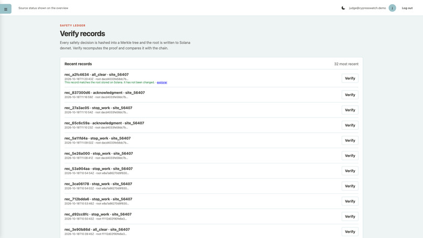This screenshot has width=423, height=238.
Task: Verify record rec_837300d6 acknowledgment
Action: pyautogui.click(x=350, y=95)
